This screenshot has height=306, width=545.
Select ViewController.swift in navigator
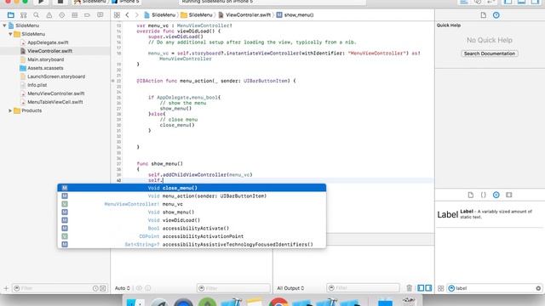coord(49,51)
